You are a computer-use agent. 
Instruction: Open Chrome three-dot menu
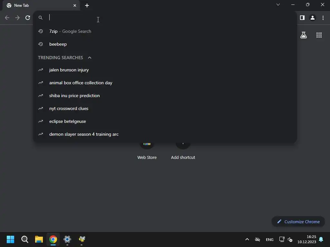click(323, 18)
